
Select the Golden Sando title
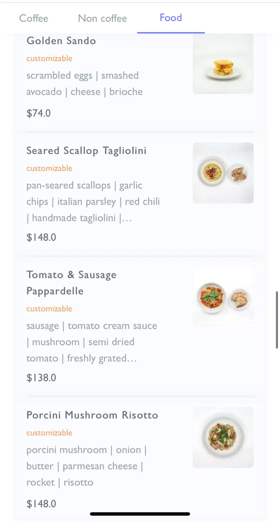click(x=61, y=41)
